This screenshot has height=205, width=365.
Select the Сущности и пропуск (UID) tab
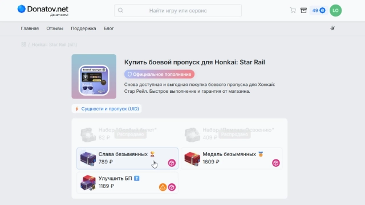(107, 109)
